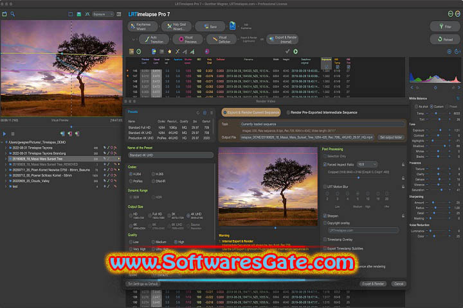Select Render Pre-Exported Intermediate Sequence
This screenshot has height=308, width=463.
(322, 112)
